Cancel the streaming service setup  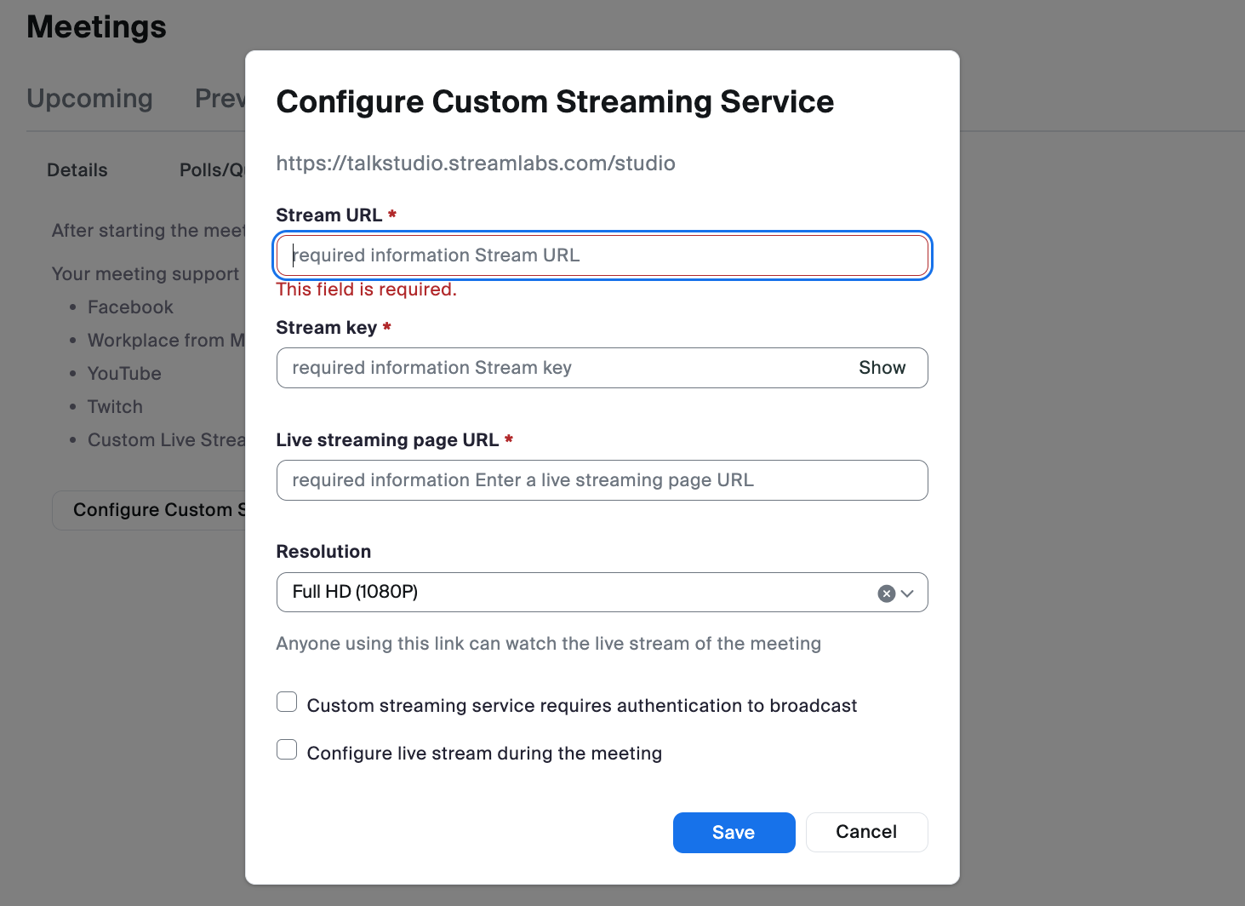point(866,832)
